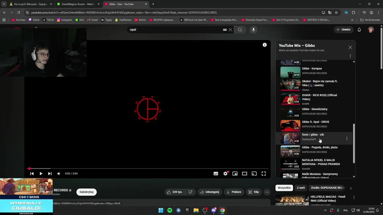
Task: Bookmark this page with star
Action: pyautogui.click(x=336, y=13)
